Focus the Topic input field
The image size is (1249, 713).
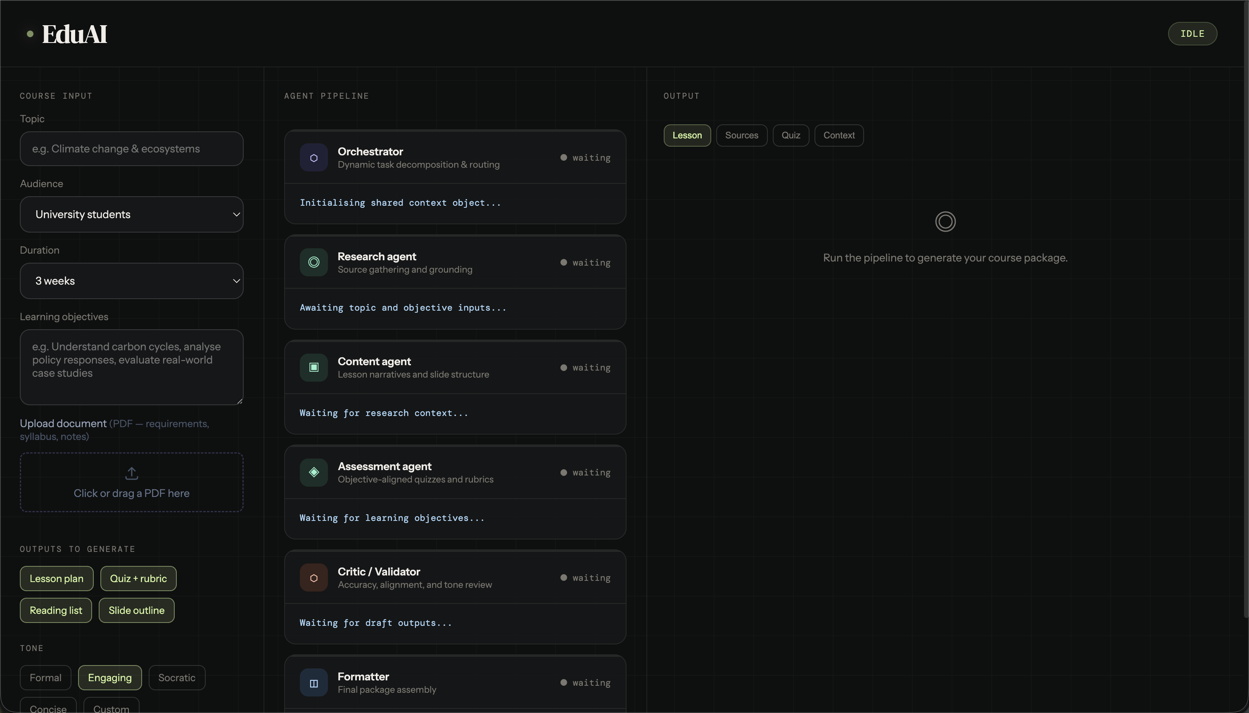click(x=131, y=149)
